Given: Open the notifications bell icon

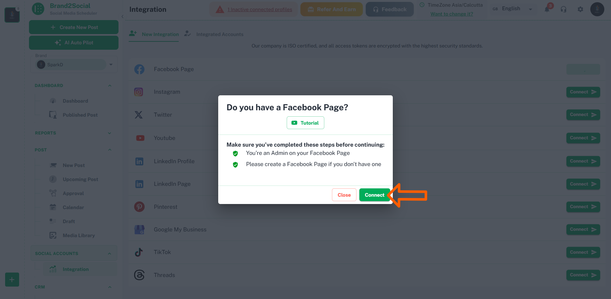Looking at the screenshot, I should point(547,9).
